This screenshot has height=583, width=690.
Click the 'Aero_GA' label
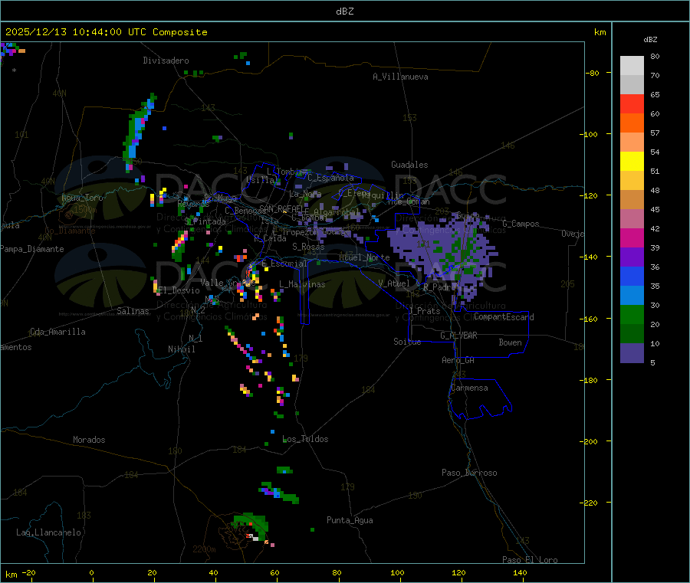click(x=458, y=360)
